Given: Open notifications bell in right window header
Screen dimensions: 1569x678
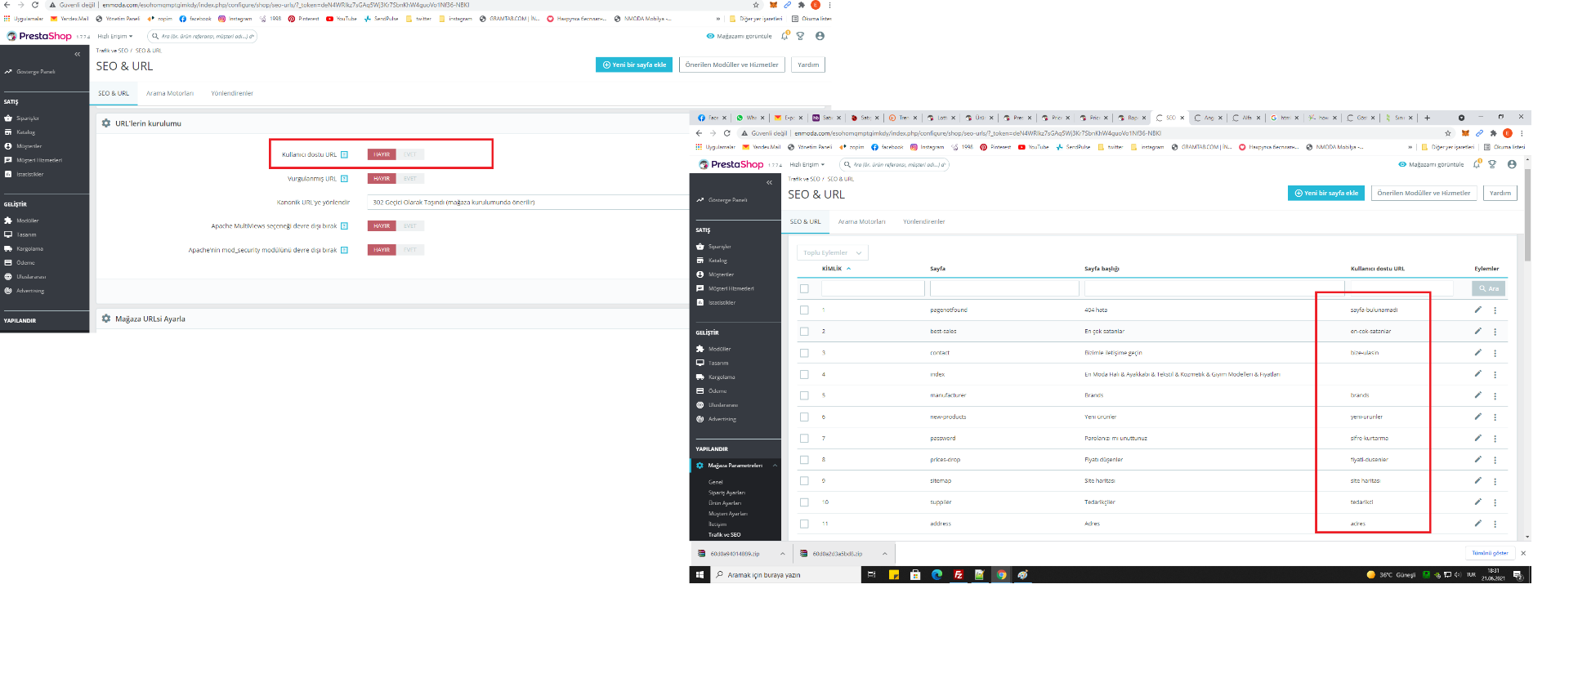Looking at the screenshot, I should tap(1477, 164).
